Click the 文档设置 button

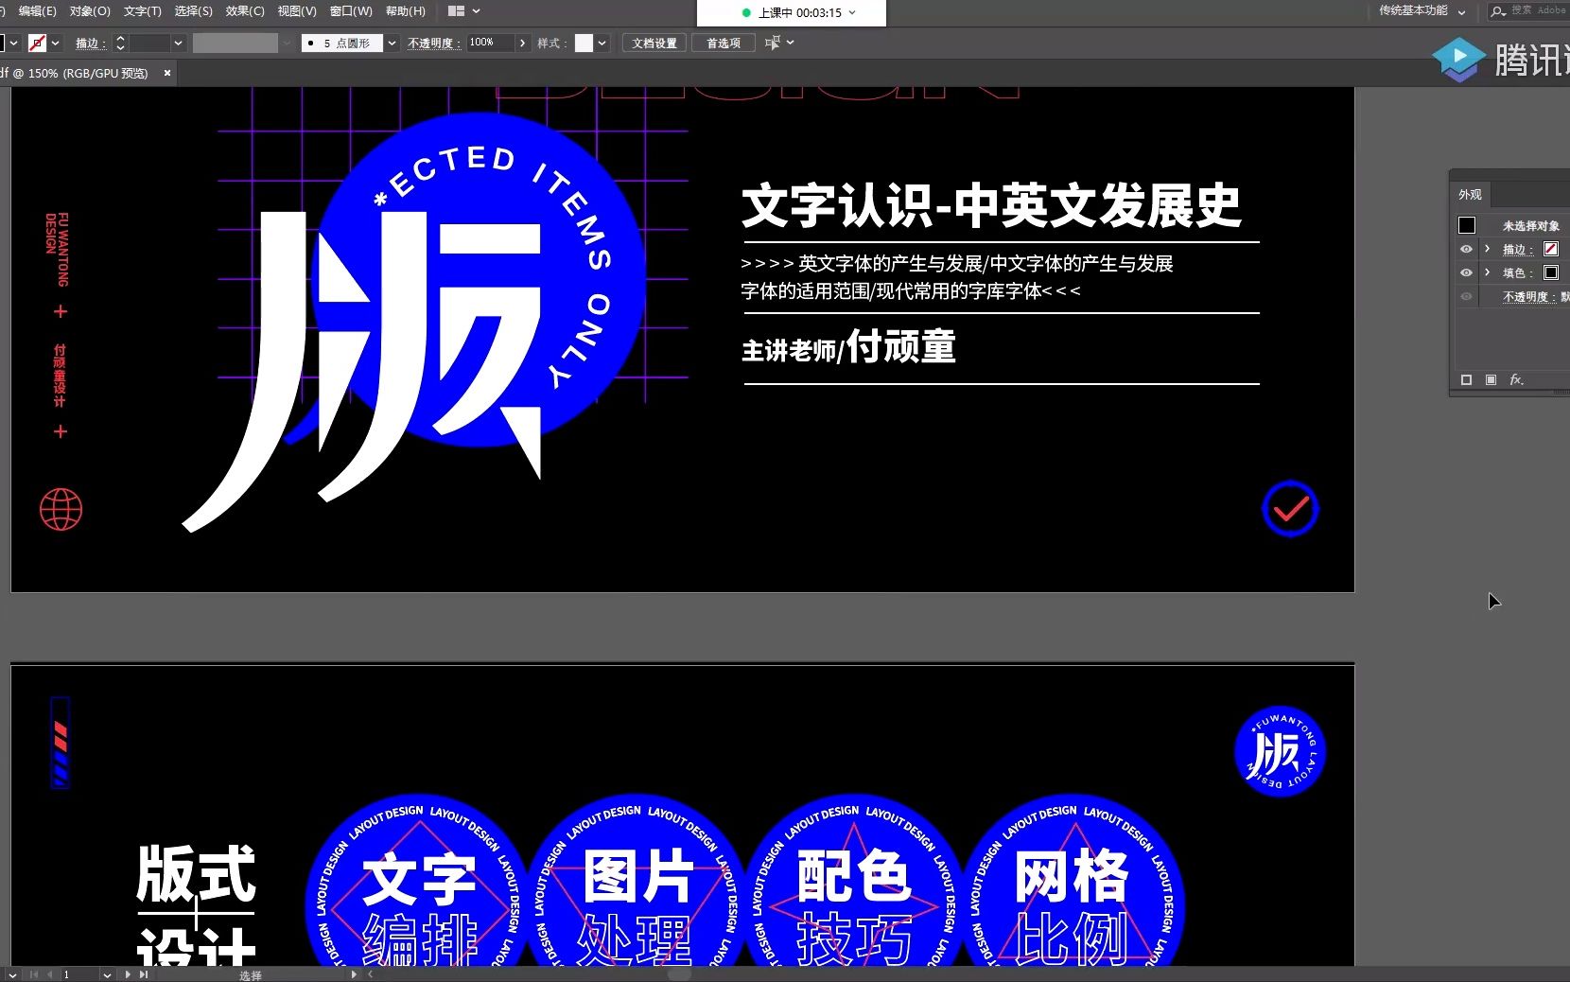pyautogui.click(x=654, y=43)
